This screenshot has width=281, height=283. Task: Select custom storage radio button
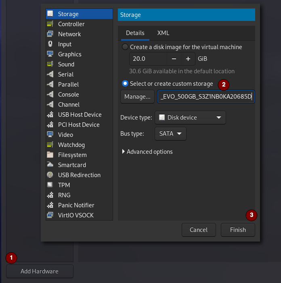click(125, 84)
